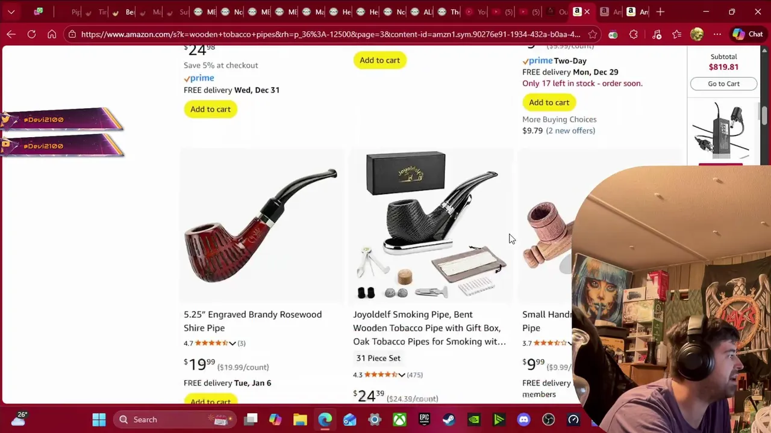The image size is (771, 433).
Task: Open the browser extensions puzzle icon
Action: (634, 34)
